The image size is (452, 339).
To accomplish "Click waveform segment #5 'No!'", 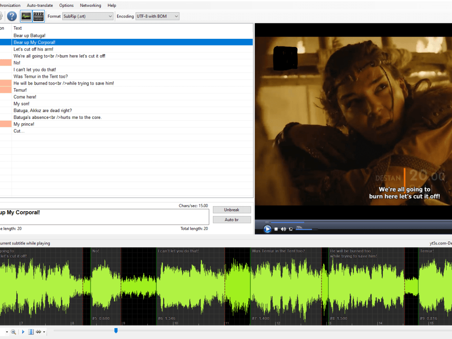I will (106, 285).
